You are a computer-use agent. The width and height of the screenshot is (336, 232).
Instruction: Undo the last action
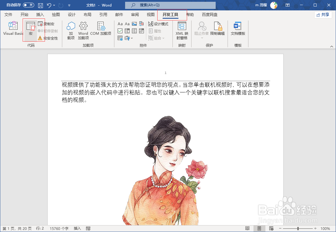point(49,5)
